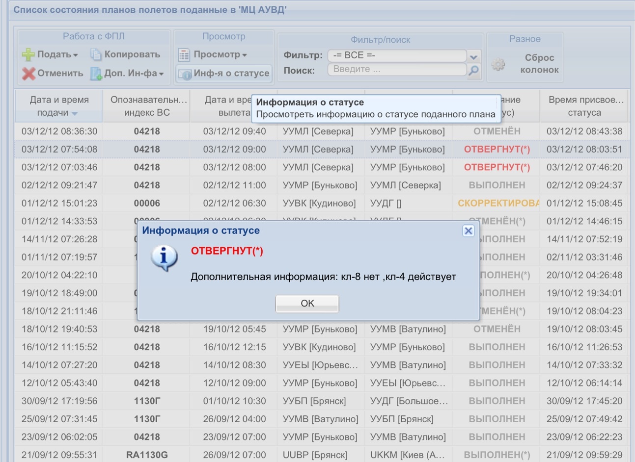Close the Информация о статусе dialog
Image resolution: width=635 pixels, height=462 pixels.
[x=469, y=231]
